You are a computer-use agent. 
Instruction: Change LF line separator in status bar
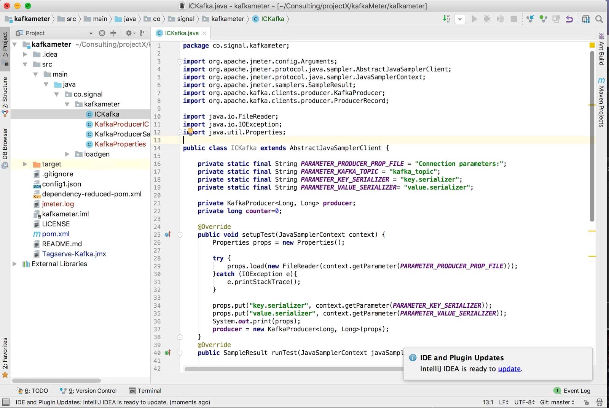pyautogui.click(x=504, y=402)
